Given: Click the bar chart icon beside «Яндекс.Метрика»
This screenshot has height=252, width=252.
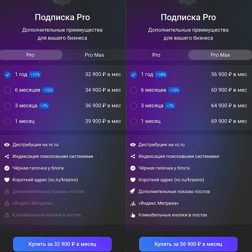Looking at the screenshot, I should coord(133,203).
